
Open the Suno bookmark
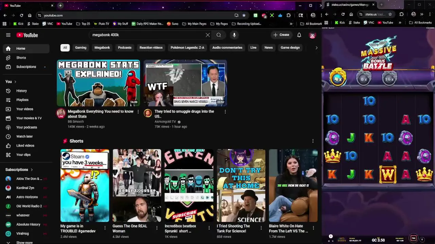[x=173, y=24]
